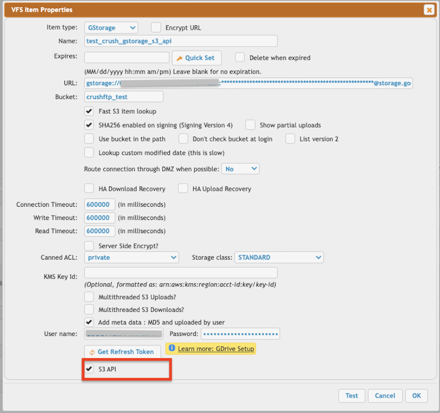The width and height of the screenshot is (440, 413).
Task: Open Learn more: GDrive Setup link
Action: click(216, 349)
